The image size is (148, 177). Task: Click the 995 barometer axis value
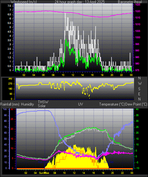pos(137,44)
